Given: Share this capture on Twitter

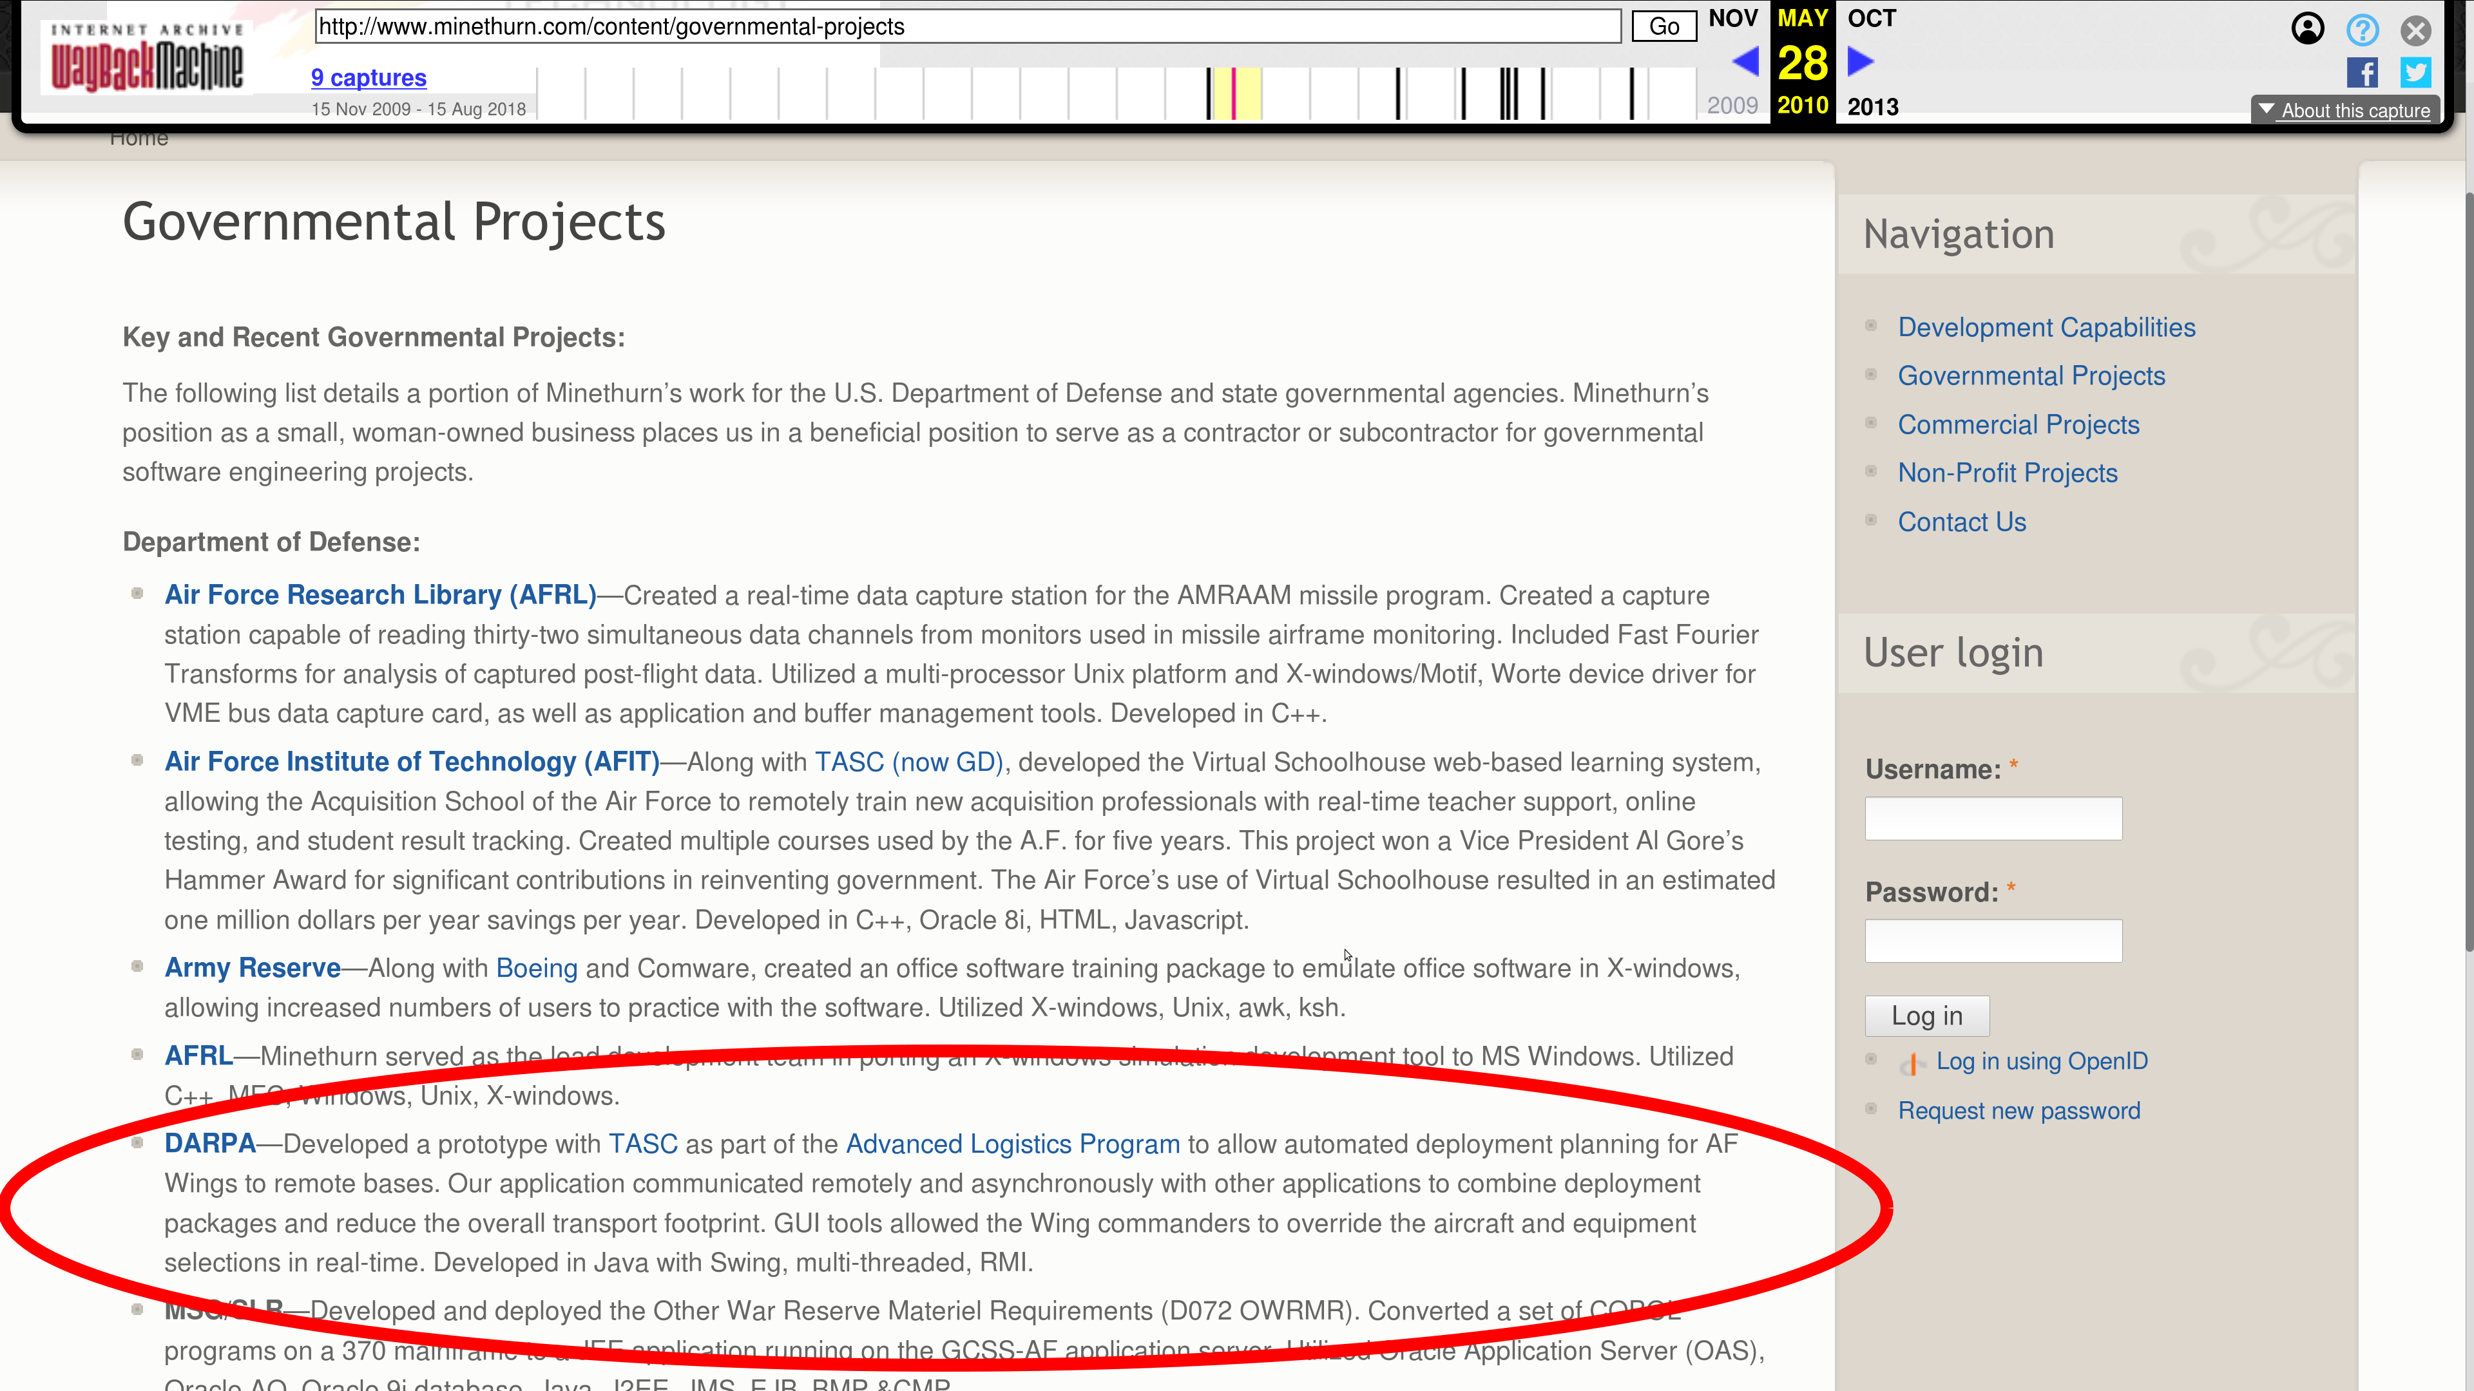Looking at the screenshot, I should click(x=2415, y=73).
